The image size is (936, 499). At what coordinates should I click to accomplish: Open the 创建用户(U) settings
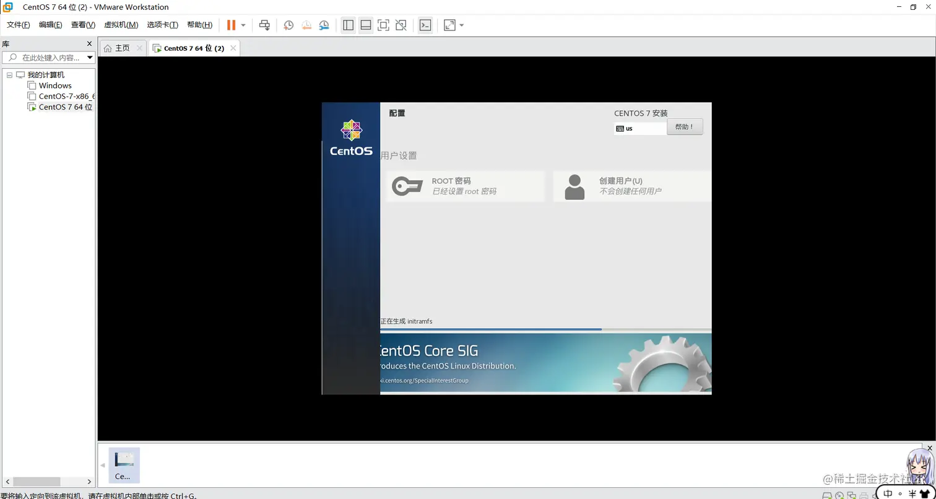(632, 186)
